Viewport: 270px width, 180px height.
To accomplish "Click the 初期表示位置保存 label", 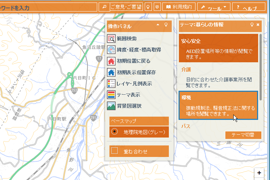I will pos(136,72).
